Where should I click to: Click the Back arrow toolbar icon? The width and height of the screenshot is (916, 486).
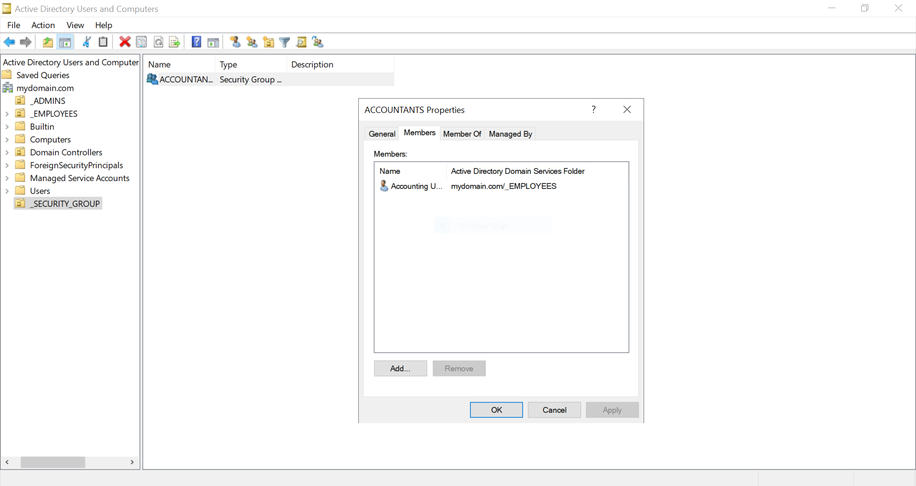click(x=10, y=42)
